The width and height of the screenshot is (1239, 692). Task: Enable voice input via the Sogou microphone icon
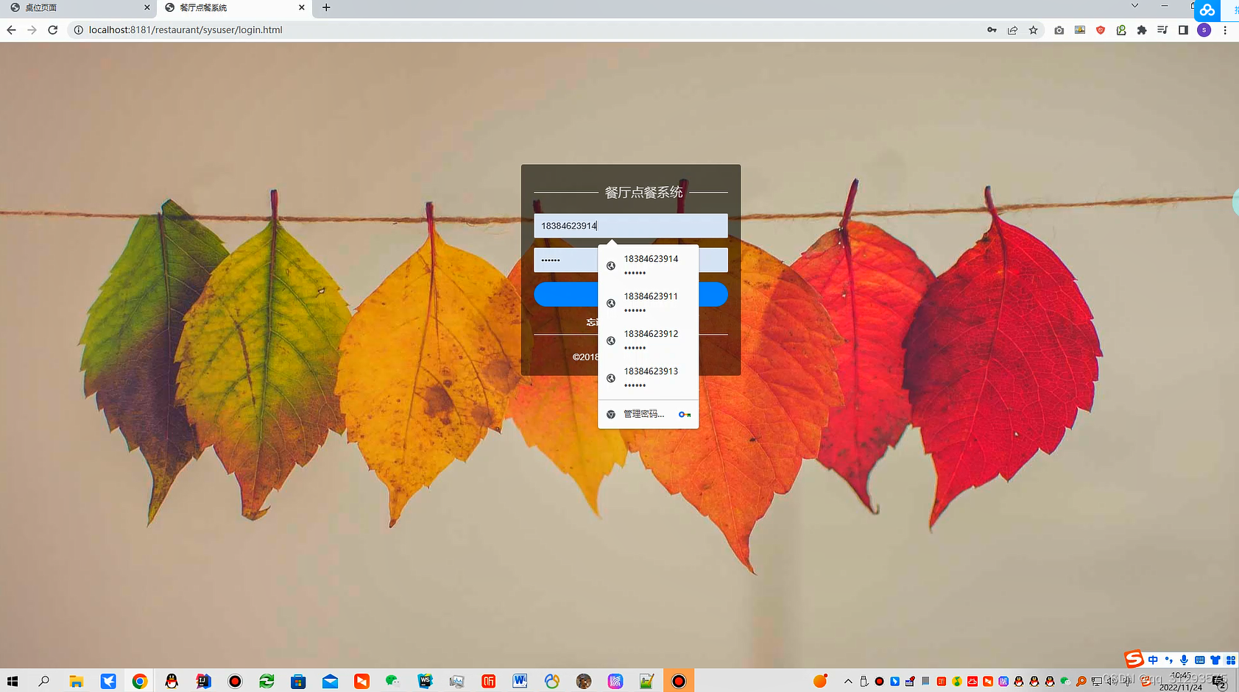(1184, 660)
